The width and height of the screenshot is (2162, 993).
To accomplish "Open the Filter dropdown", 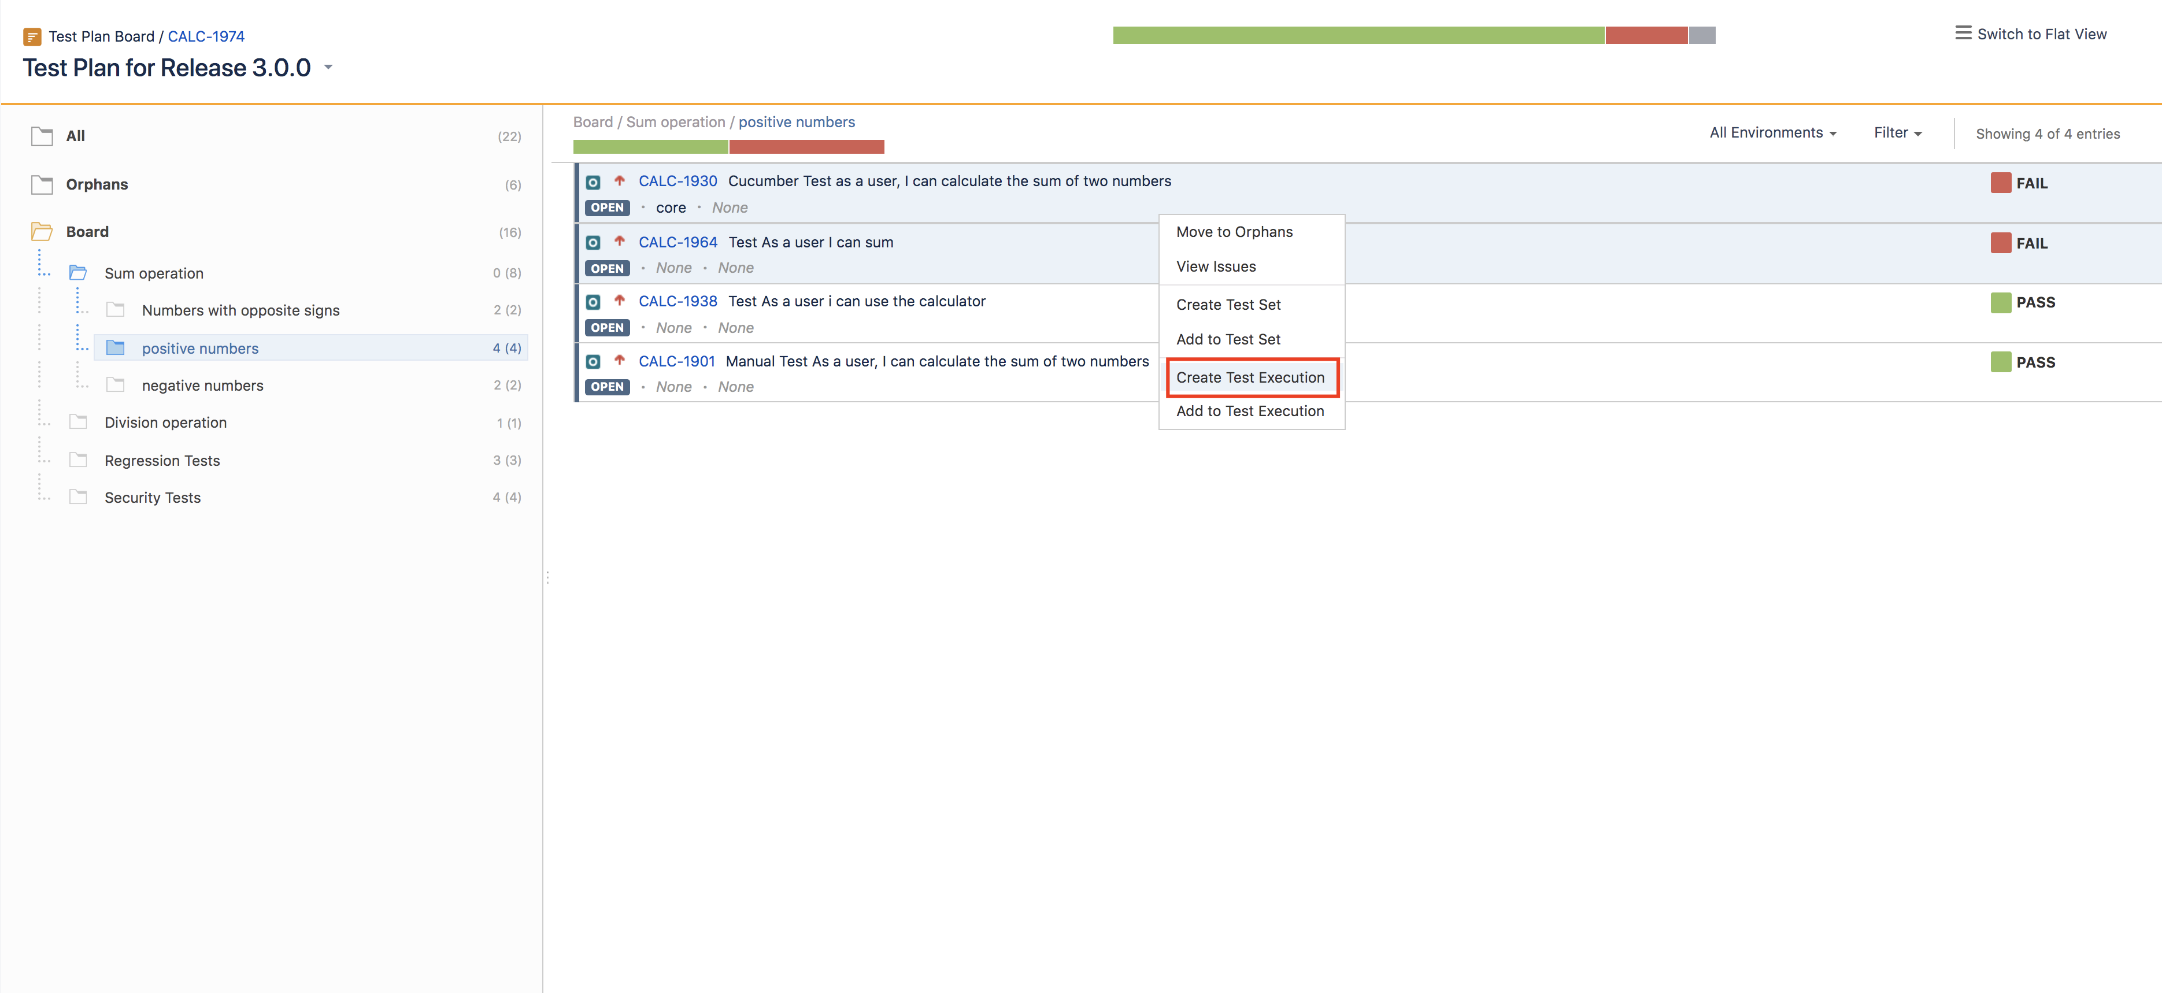I will point(1898,132).
